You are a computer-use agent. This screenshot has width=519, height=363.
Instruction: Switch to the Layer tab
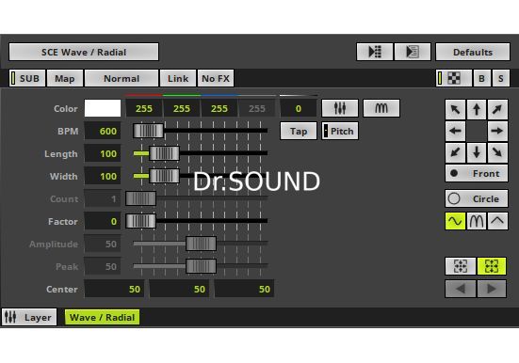[29, 317]
